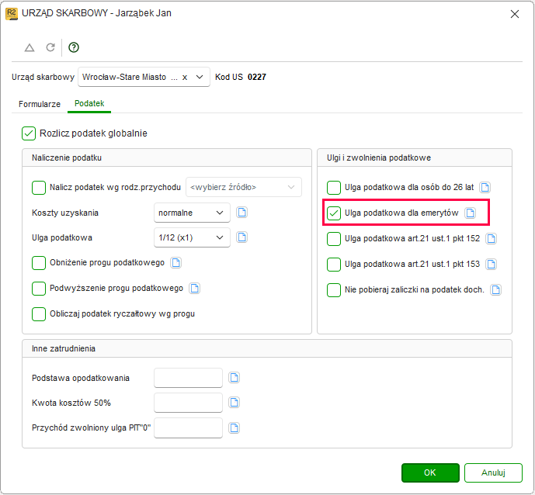Enable Nalicz podatek wg rodz.przychodu checkbox
This screenshot has width=535, height=495.
(39, 188)
